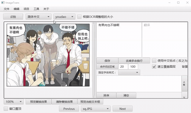Open the 文件 menu

tap(7, 9)
